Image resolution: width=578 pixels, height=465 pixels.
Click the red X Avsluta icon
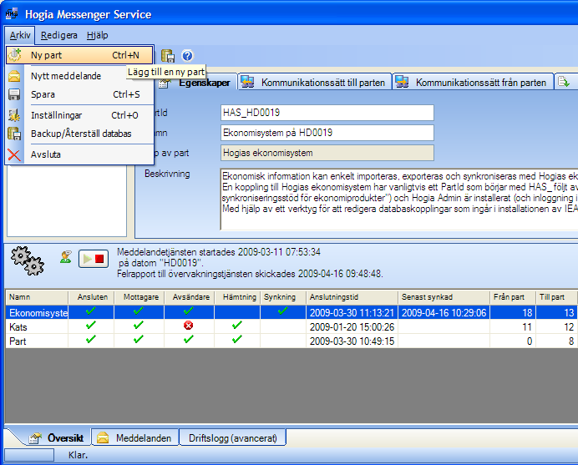pyautogui.click(x=14, y=154)
